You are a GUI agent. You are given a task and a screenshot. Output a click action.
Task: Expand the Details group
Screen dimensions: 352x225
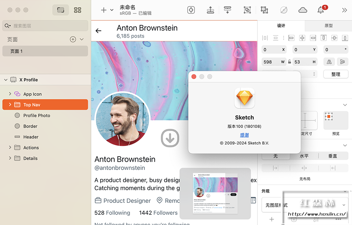[x=10, y=158]
